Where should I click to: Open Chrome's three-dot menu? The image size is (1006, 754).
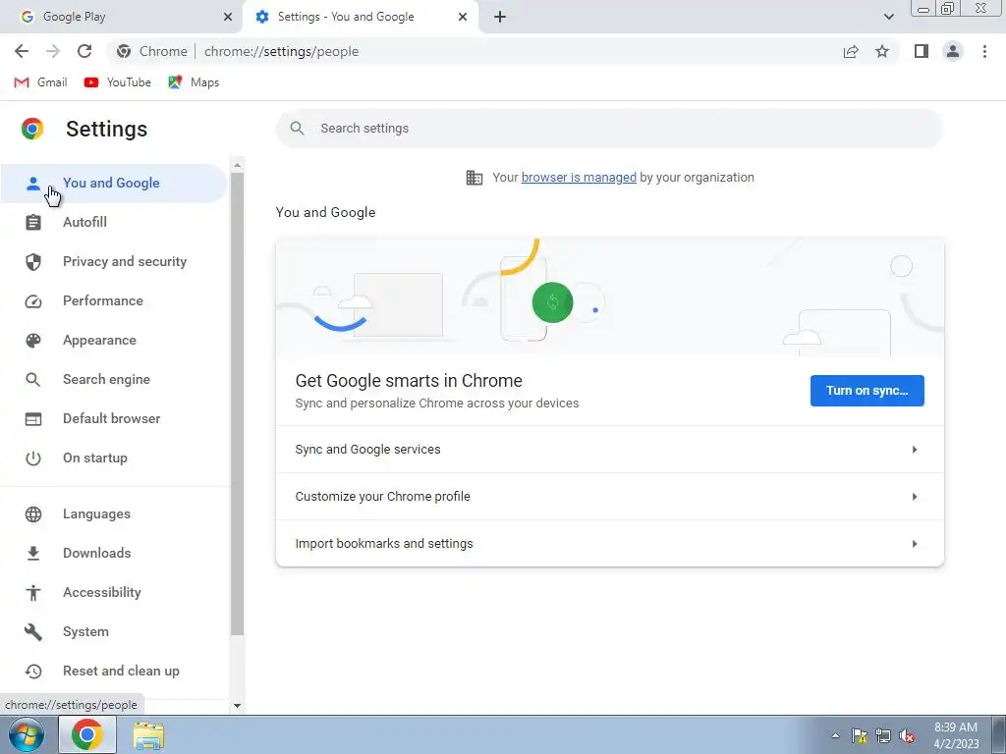[984, 51]
